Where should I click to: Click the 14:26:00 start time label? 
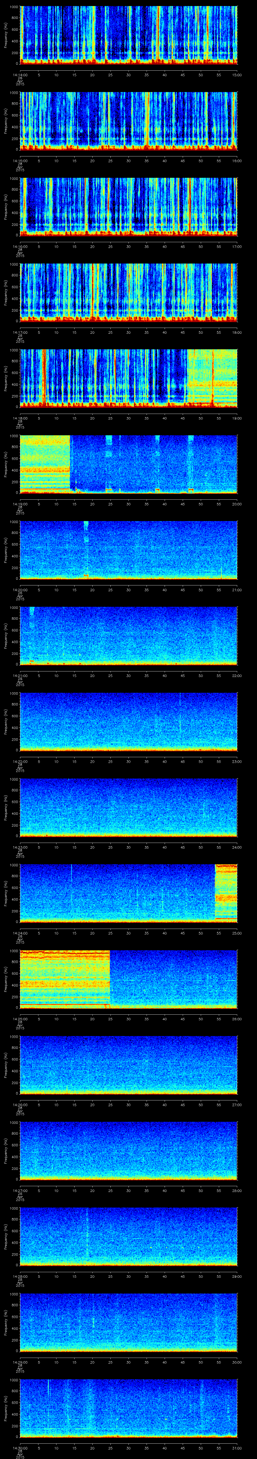pyautogui.click(x=20, y=1104)
